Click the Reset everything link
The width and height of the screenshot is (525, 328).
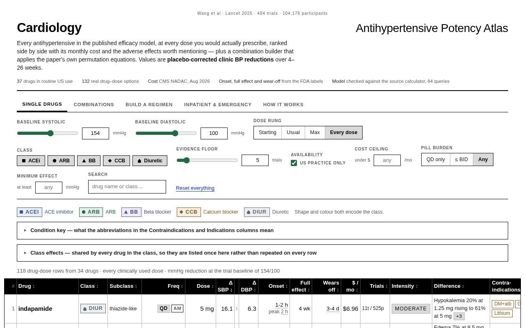(195, 188)
